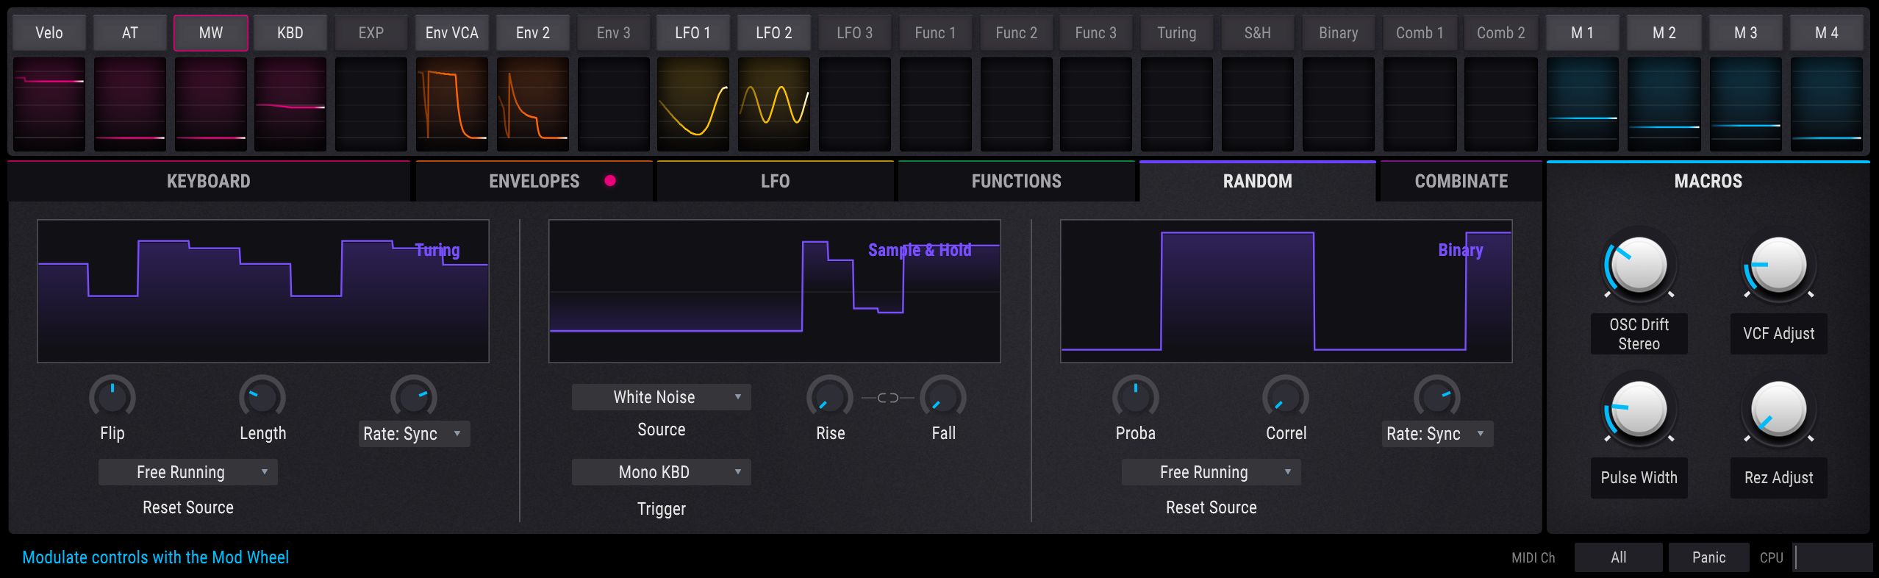Select the Env 3 source button

click(x=614, y=33)
